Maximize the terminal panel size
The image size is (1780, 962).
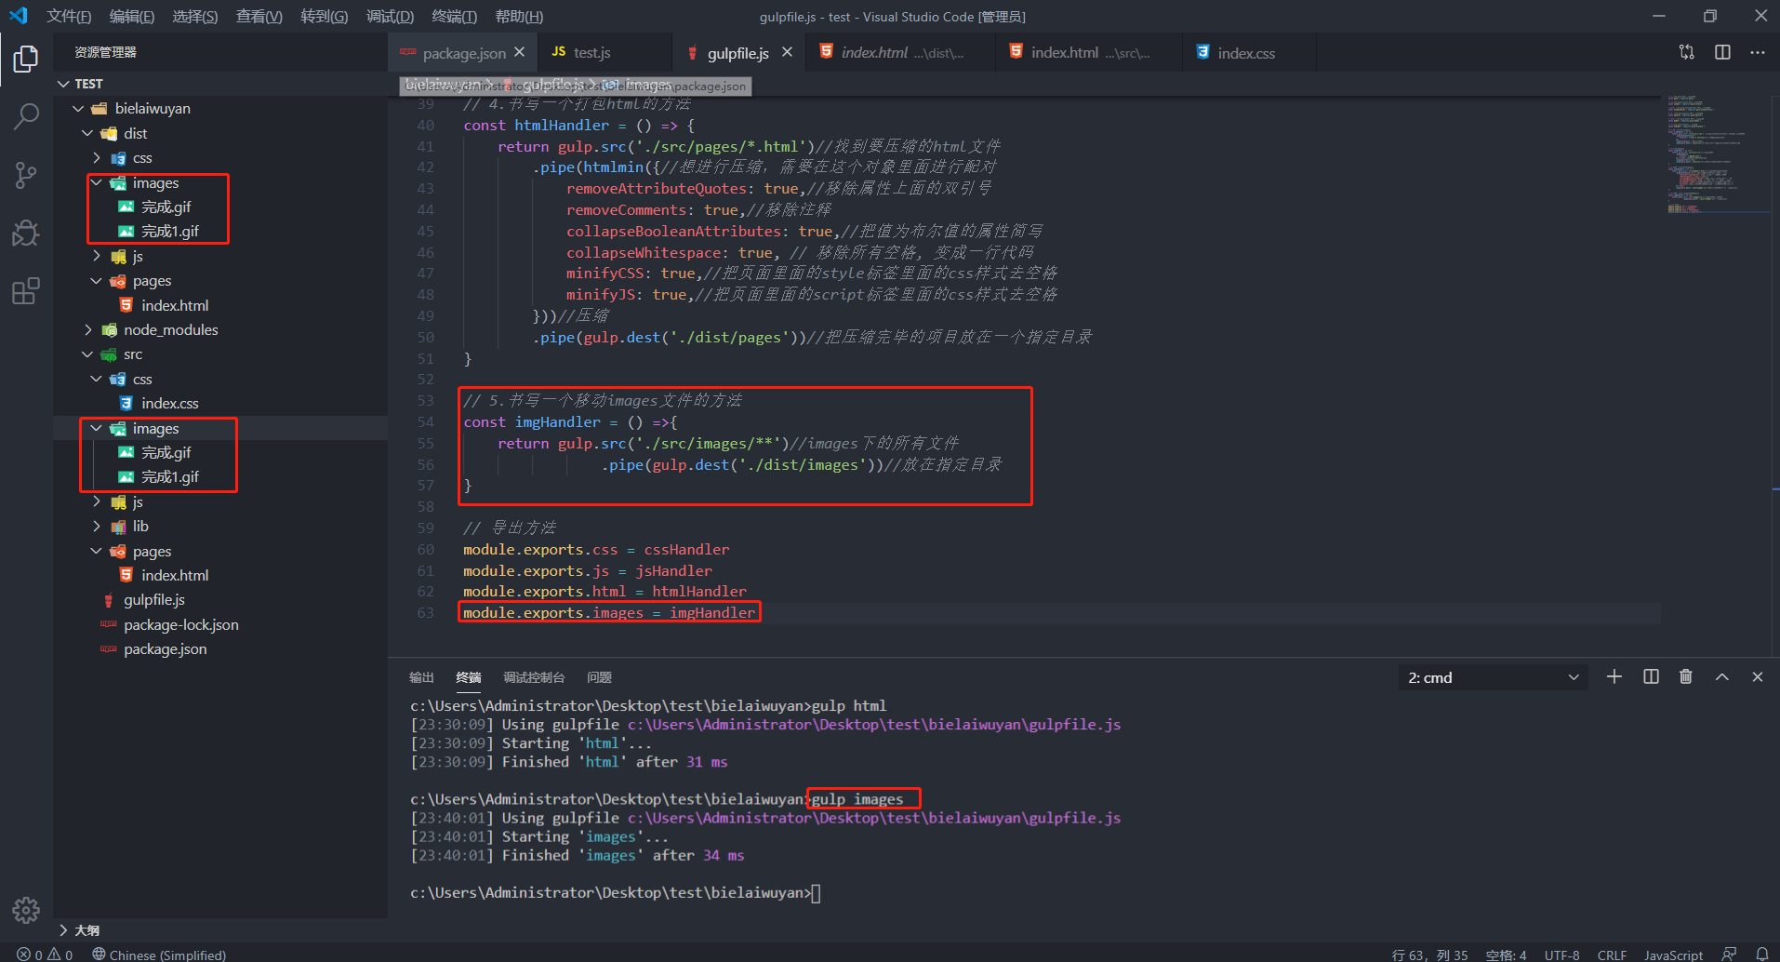[x=1722, y=677]
